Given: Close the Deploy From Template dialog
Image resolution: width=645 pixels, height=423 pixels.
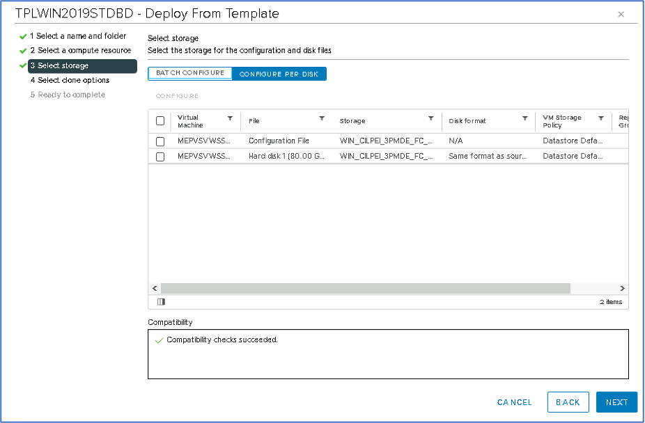Looking at the screenshot, I should (x=621, y=14).
